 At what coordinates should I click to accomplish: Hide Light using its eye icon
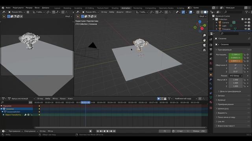point(246,26)
